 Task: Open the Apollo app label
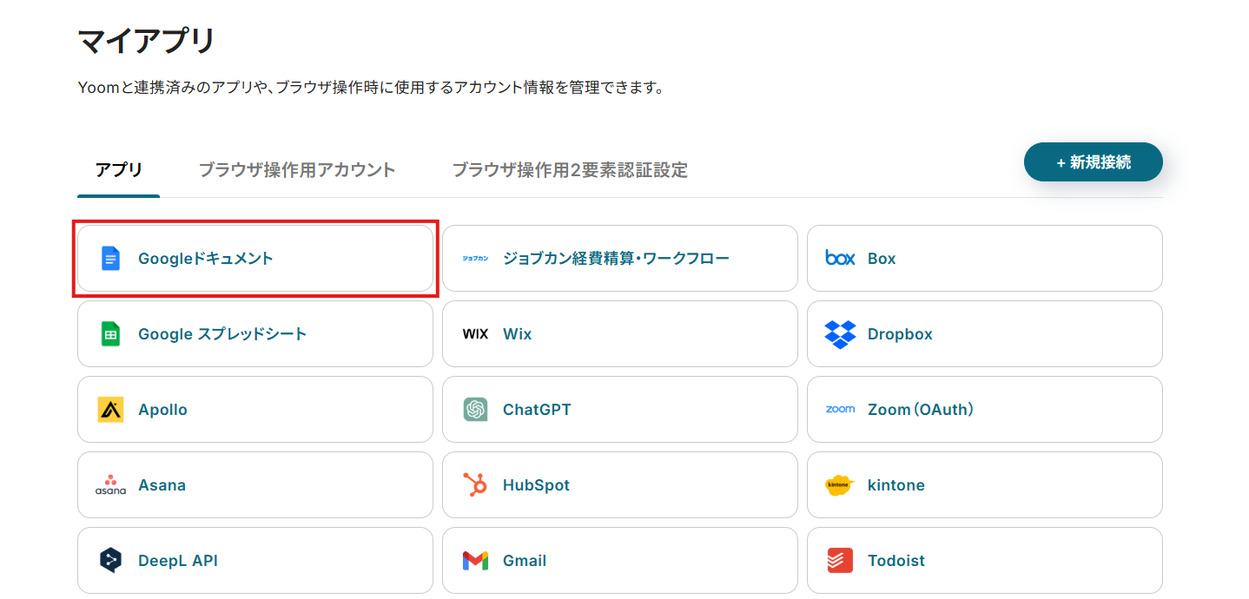(162, 410)
